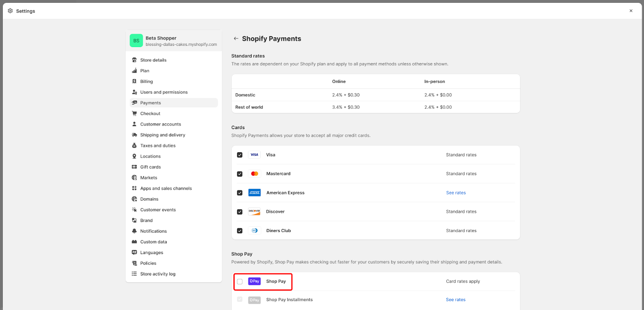Enable the Shop Pay checkbox
The image size is (644, 310).
(x=240, y=281)
